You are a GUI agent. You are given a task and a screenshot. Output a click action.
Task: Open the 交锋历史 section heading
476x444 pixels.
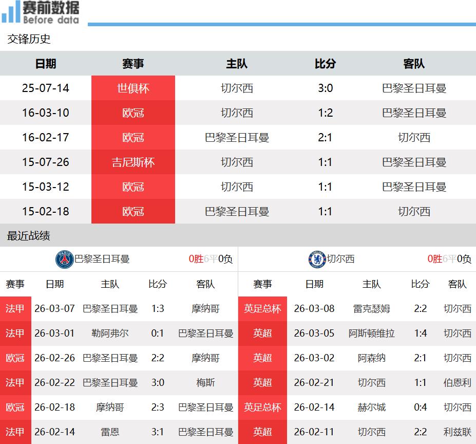29,39
